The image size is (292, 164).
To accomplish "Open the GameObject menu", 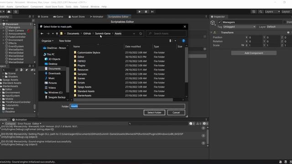I will point(22,7).
